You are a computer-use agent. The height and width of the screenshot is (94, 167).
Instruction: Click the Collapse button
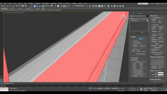(161, 27)
